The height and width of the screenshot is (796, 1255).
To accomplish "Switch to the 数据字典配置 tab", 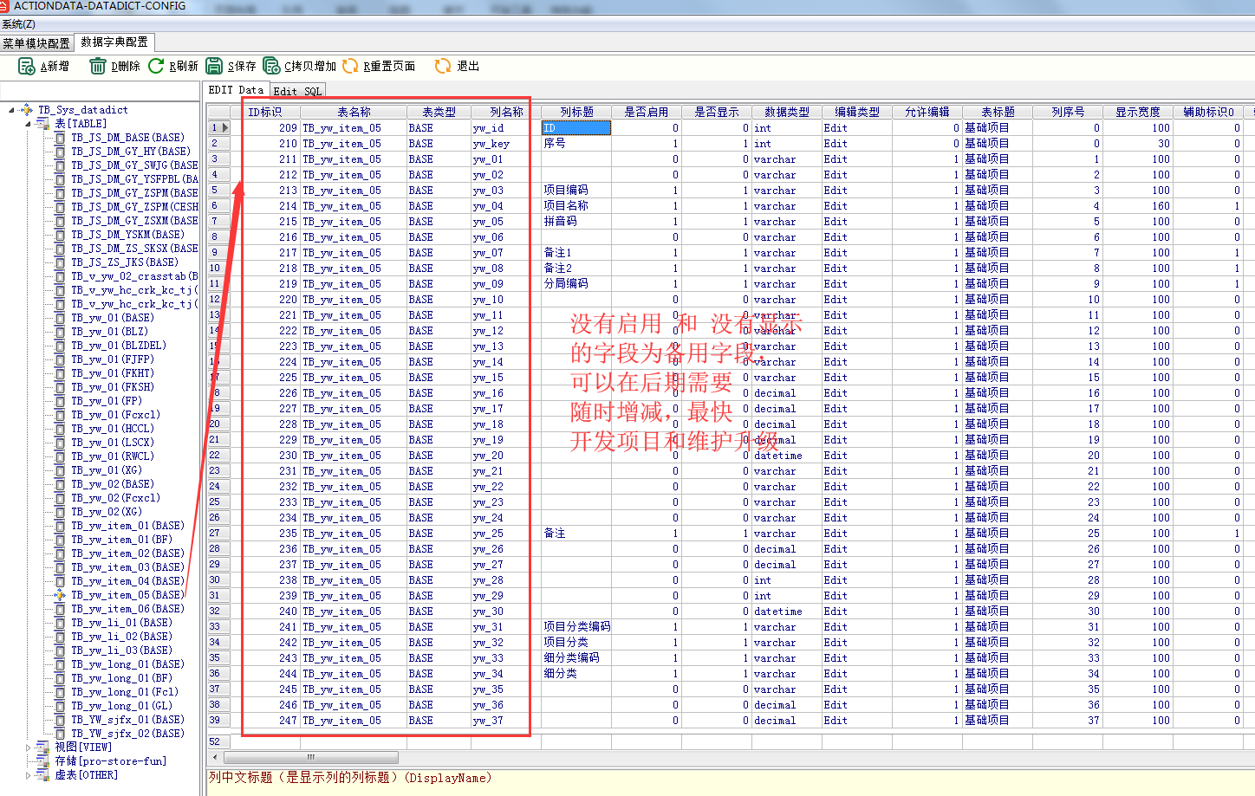I will [114, 42].
